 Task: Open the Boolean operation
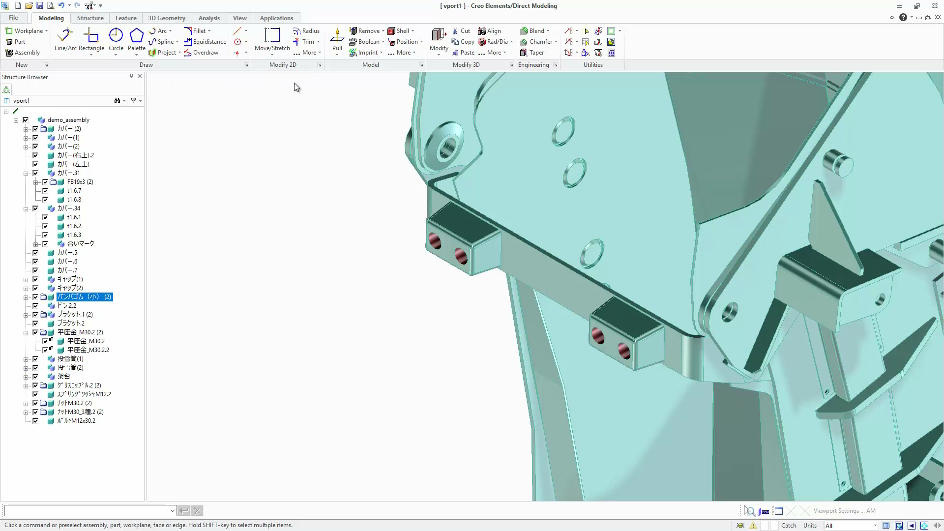[364, 42]
